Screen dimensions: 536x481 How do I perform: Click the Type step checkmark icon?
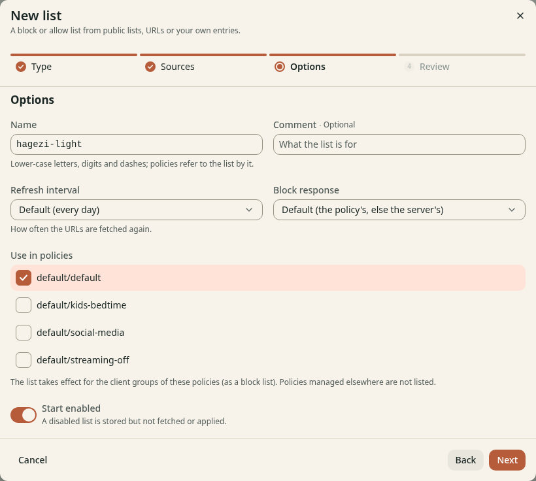pos(21,67)
